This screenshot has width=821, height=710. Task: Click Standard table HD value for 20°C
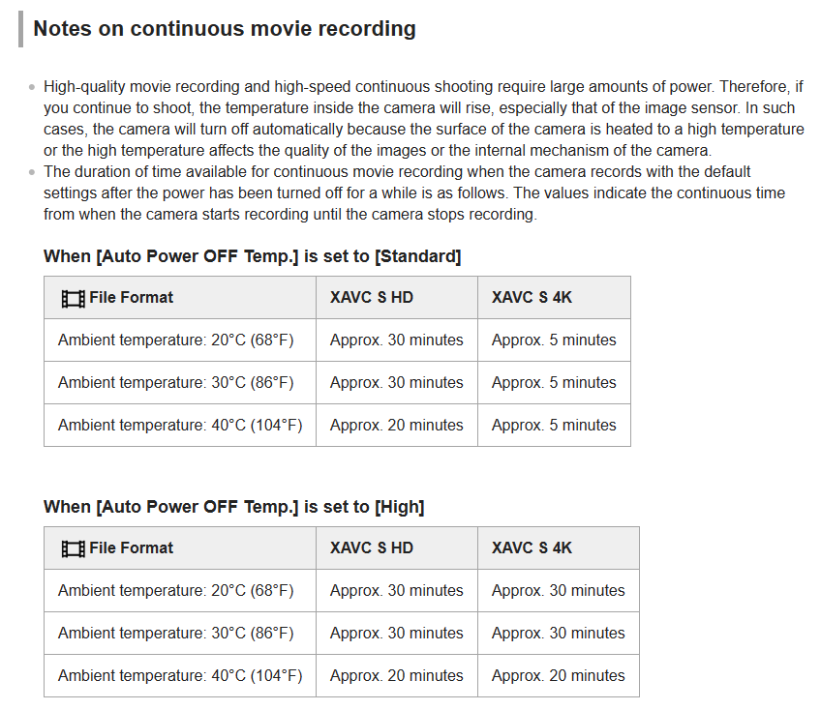point(397,340)
